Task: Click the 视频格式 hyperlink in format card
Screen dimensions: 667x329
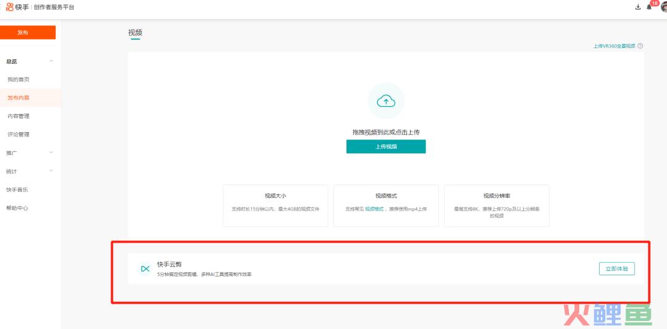Action: [374, 209]
